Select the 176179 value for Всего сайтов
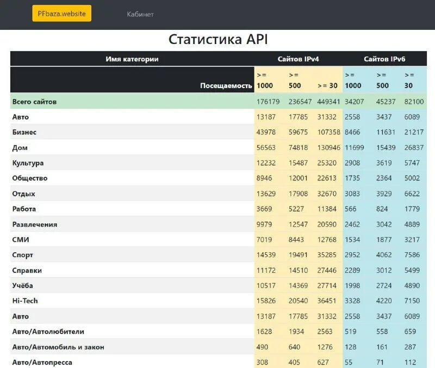 (x=267, y=101)
